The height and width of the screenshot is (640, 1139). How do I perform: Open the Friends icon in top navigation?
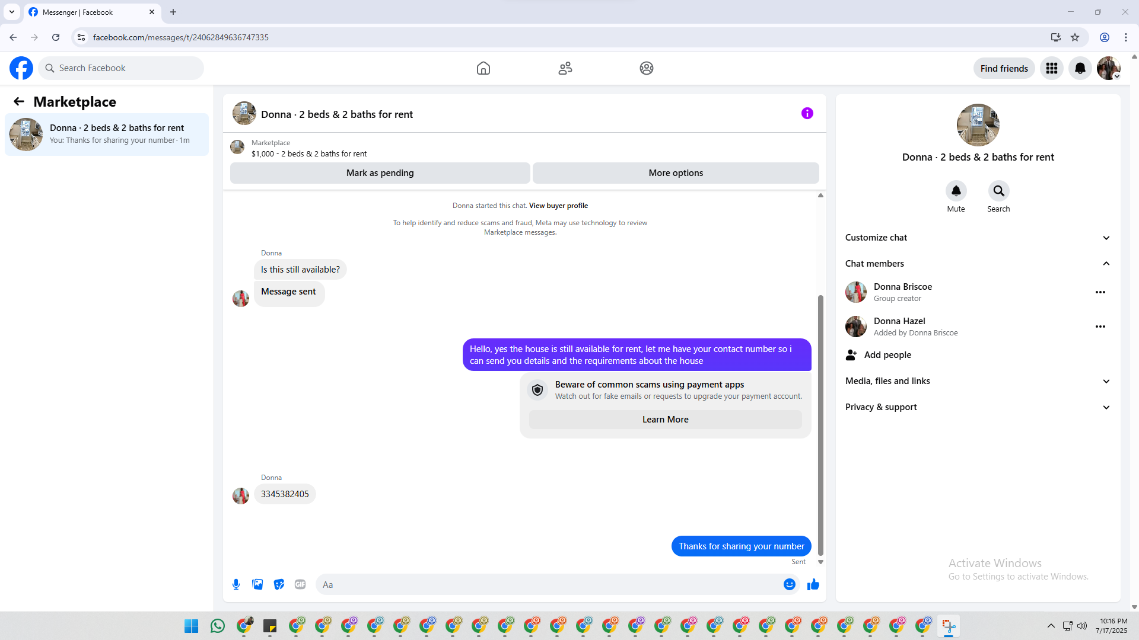pos(565,68)
